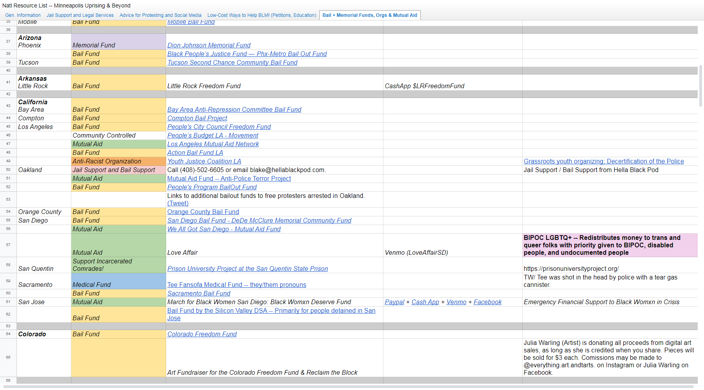704x390 pixels.
Task: Click the Venmo (LoveAffairSD) cell
Action: coord(453,245)
